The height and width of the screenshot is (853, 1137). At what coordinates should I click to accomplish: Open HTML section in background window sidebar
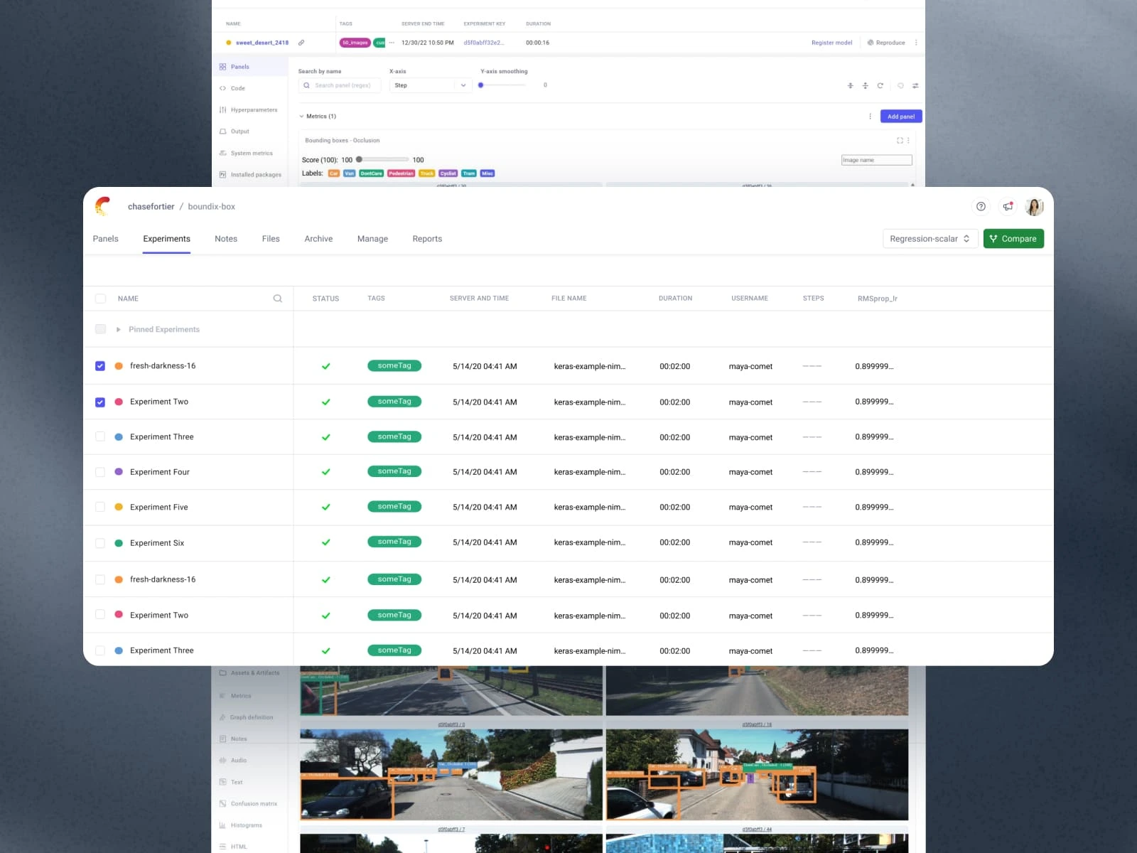pyautogui.click(x=233, y=847)
